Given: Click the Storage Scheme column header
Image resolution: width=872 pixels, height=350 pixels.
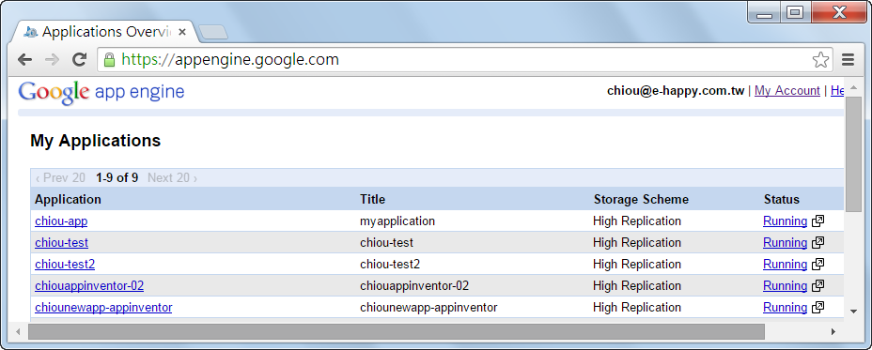Looking at the screenshot, I should click(x=641, y=200).
